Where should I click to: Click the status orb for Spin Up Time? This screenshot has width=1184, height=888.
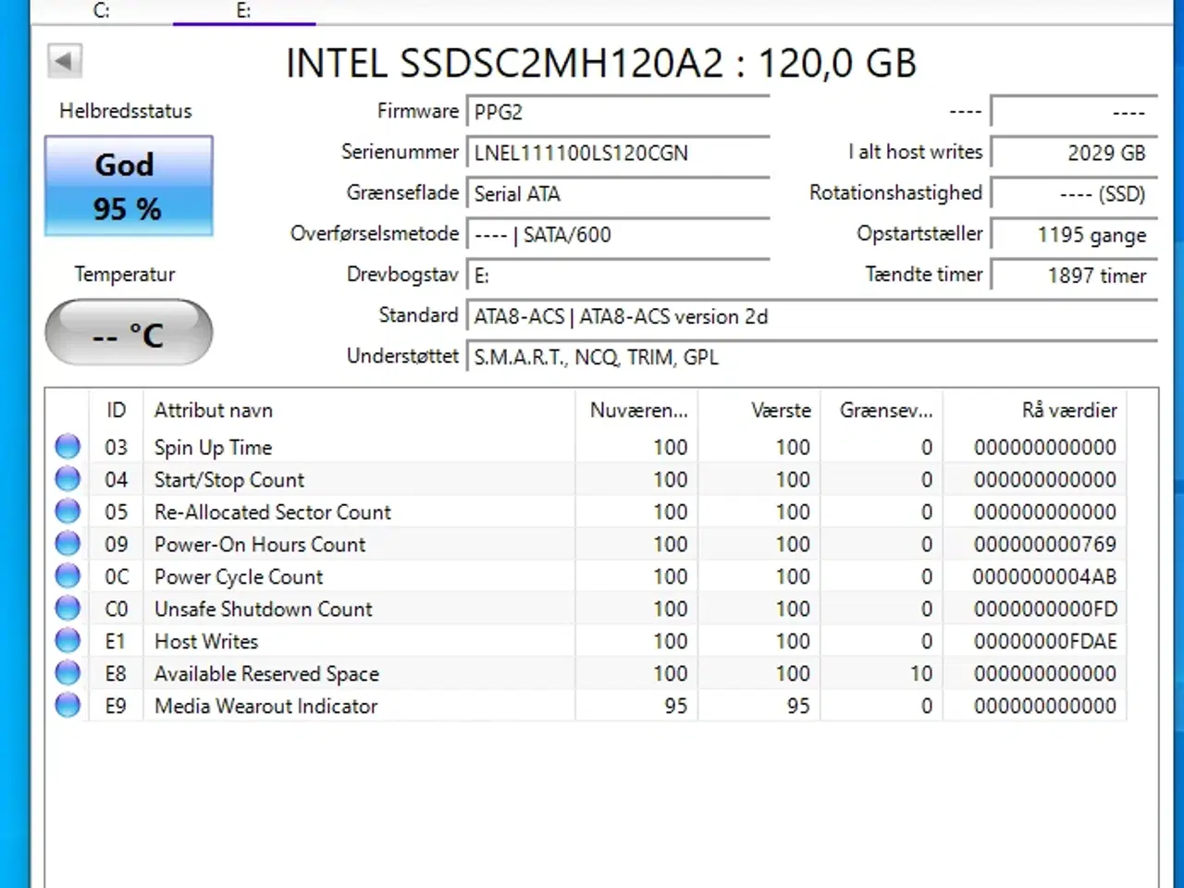click(x=68, y=447)
